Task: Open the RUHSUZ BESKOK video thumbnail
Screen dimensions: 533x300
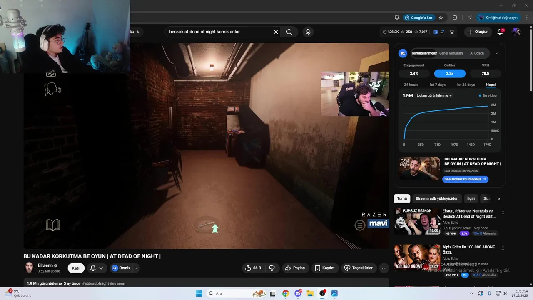Action: pos(417,221)
